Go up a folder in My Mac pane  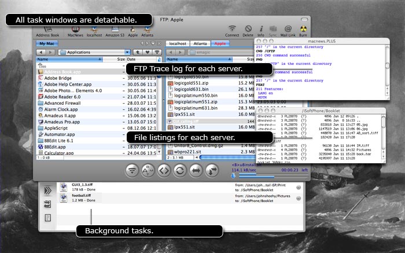click(x=138, y=52)
